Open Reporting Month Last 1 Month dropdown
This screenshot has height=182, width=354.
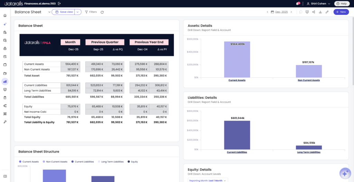point(208,180)
